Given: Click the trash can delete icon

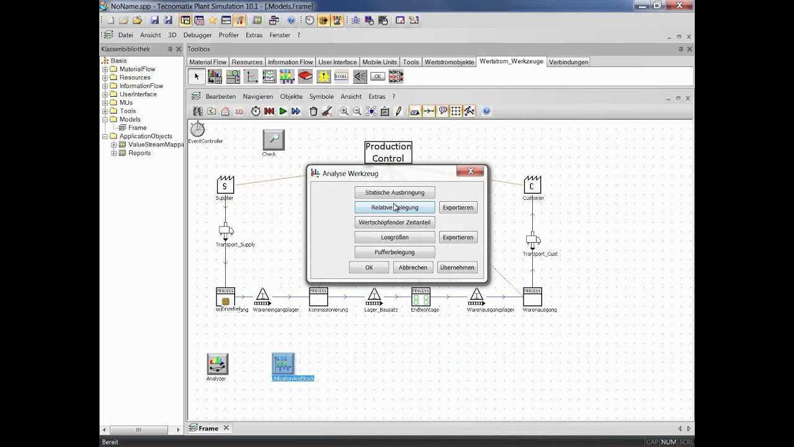Looking at the screenshot, I should (313, 111).
